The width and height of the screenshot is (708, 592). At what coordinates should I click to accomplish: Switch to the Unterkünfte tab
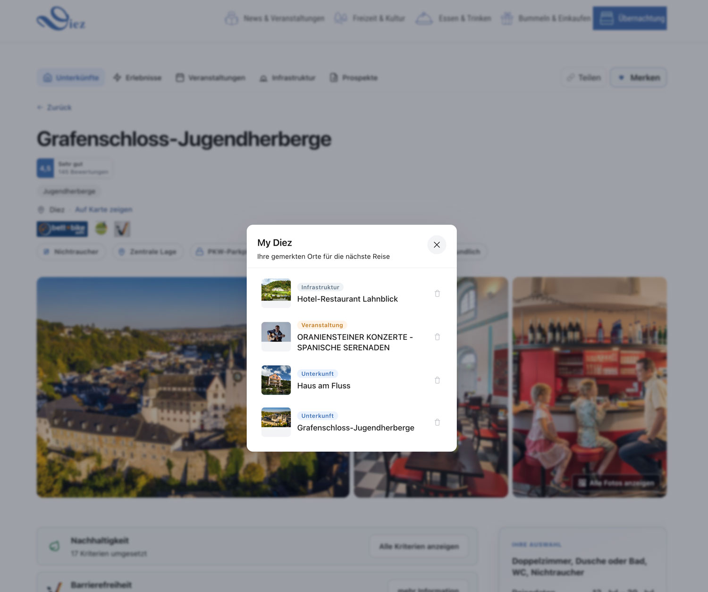click(71, 77)
